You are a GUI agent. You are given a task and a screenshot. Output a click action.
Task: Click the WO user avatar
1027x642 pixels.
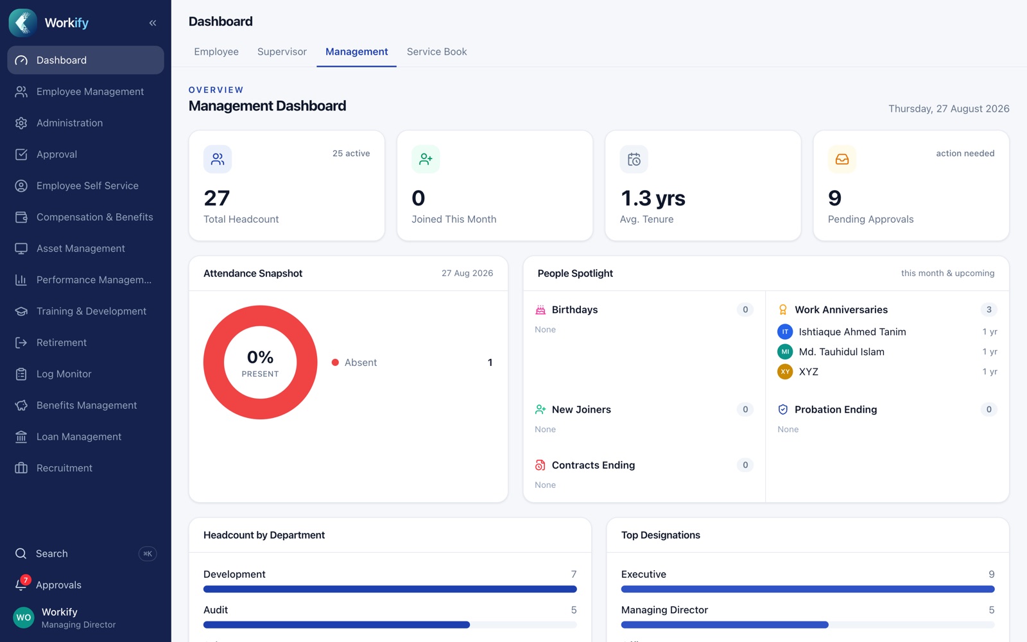(x=24, y=618)
